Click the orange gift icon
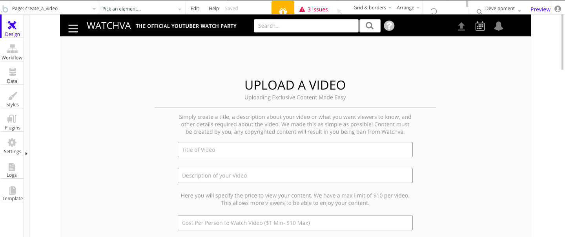565x237 pixels. pyautogui.click(x=283, y=9)
